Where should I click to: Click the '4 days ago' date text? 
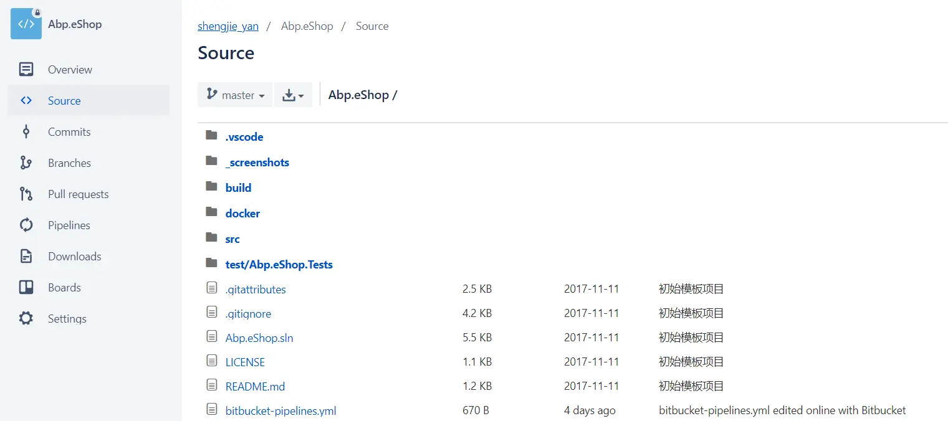(590, 410)
